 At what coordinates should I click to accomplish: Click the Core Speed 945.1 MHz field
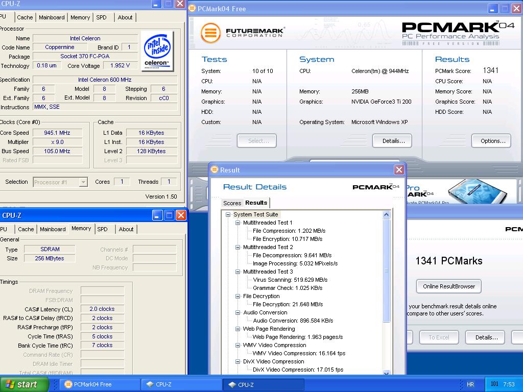[57, 133]
